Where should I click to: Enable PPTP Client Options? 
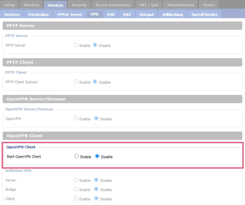76,81
